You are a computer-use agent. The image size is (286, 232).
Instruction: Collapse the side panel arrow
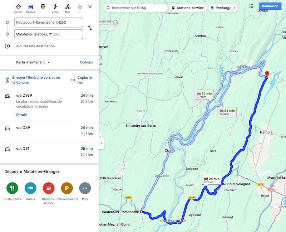pyautogui.click(x=102, y=144)
